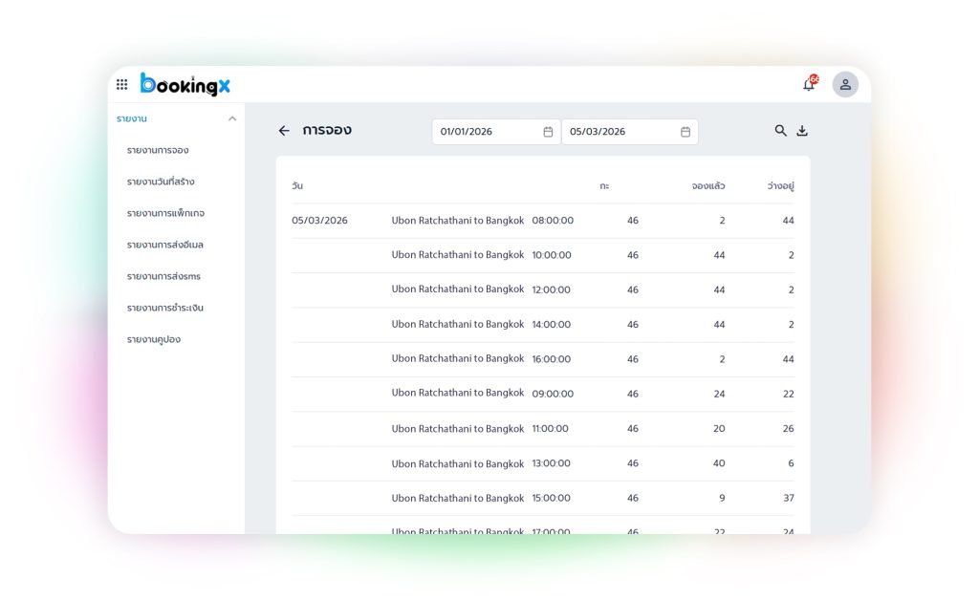This screenshot has width=979, height=600.
Task: Click the search magnifier icon
Action: (780, 131)
